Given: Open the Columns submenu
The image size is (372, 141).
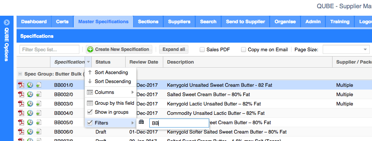Looking at the screenshot, I should click(111, 92).
